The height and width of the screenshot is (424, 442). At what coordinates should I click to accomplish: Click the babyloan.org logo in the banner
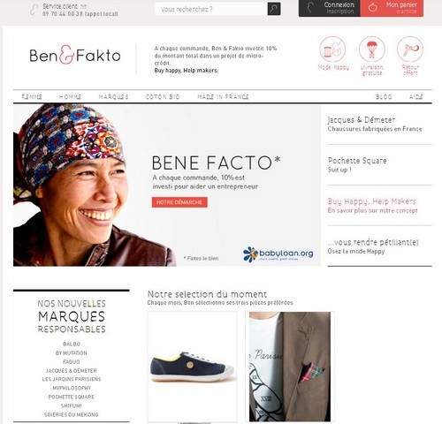click(x=278, y=254)
